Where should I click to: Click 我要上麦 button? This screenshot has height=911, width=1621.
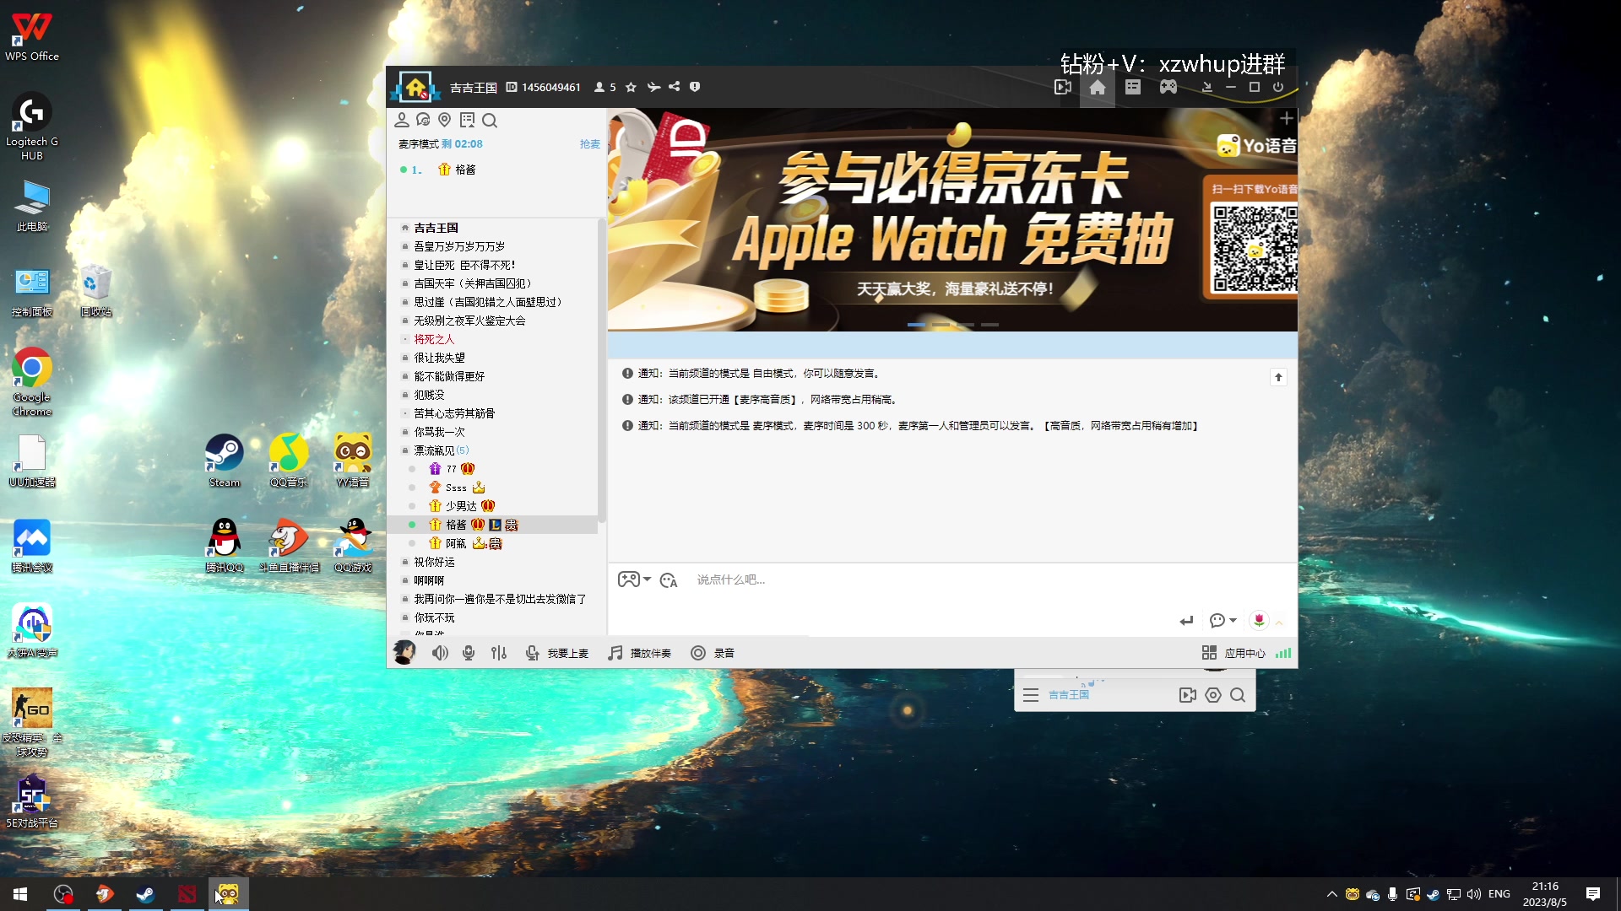pyautogui.click(x=557, y=653)
